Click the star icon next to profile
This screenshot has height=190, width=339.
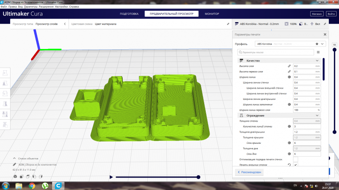pyautogui.click(x=317, y=44)
